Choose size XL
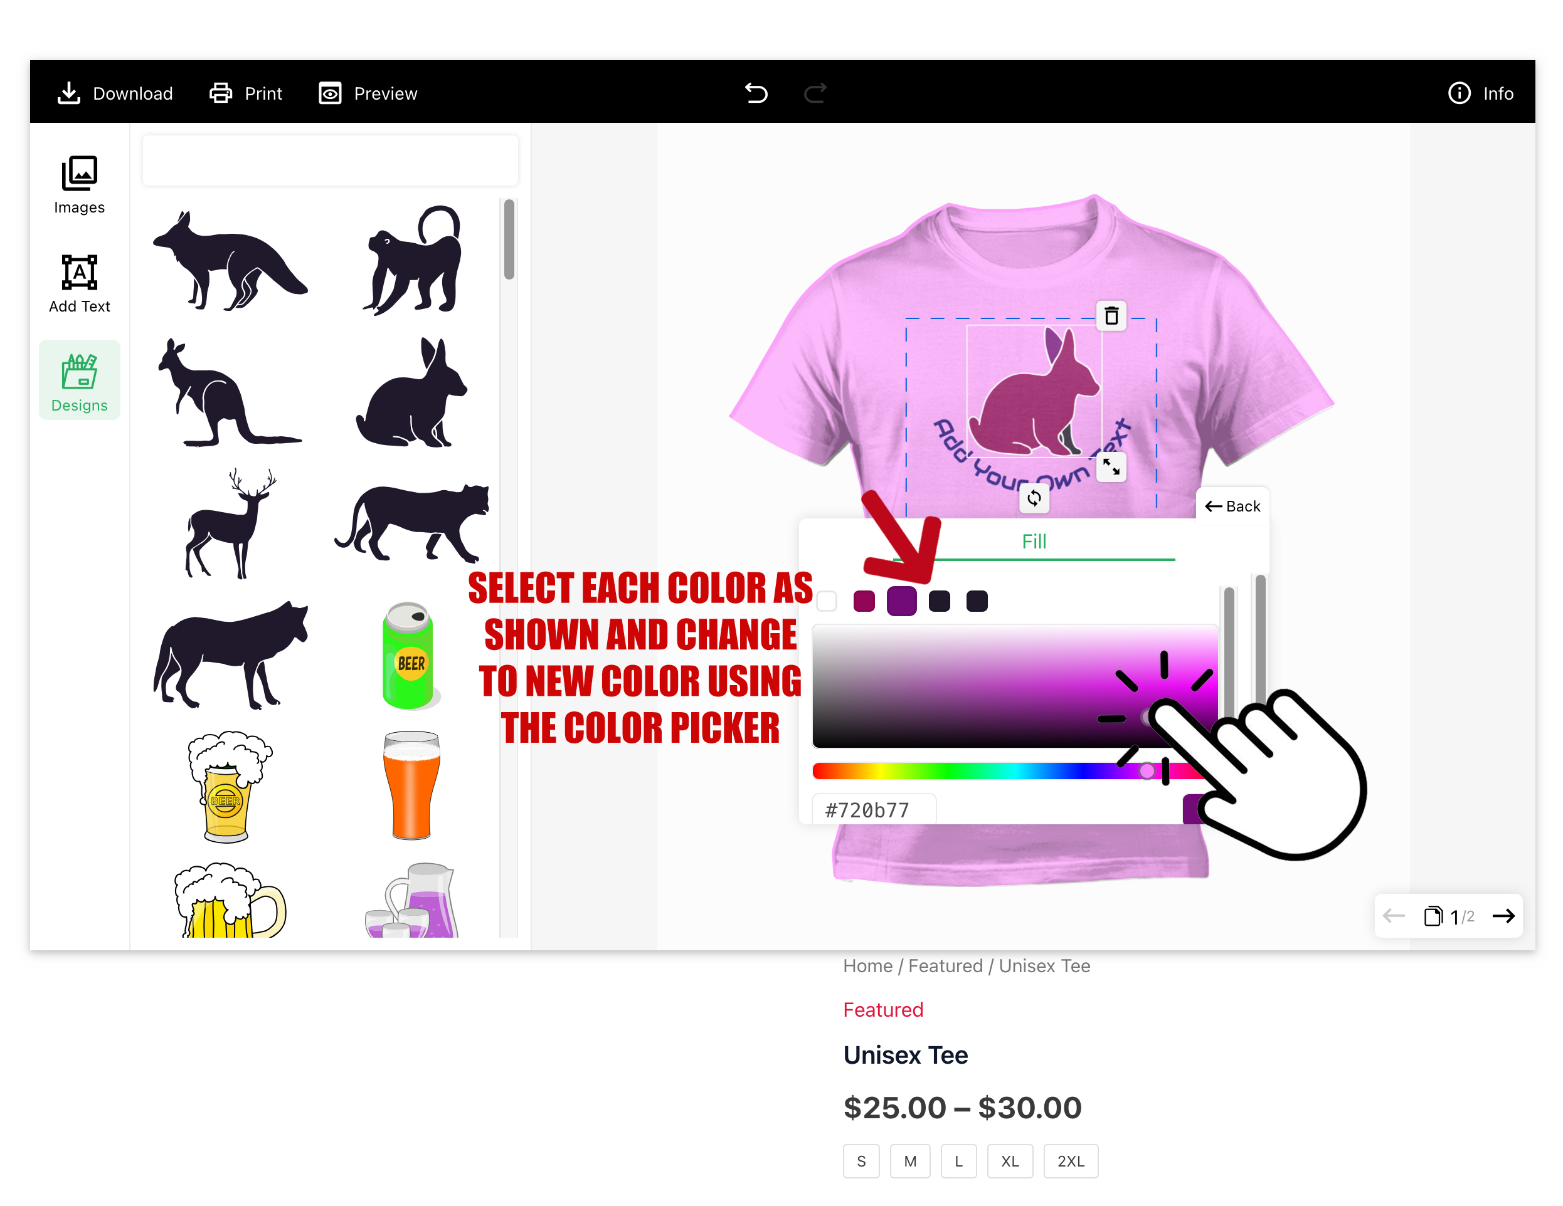Screen dimensions: 1563x1206 [1010, 1161]
